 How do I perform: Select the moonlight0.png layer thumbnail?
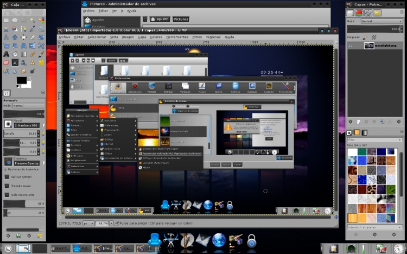click(368, 46)
